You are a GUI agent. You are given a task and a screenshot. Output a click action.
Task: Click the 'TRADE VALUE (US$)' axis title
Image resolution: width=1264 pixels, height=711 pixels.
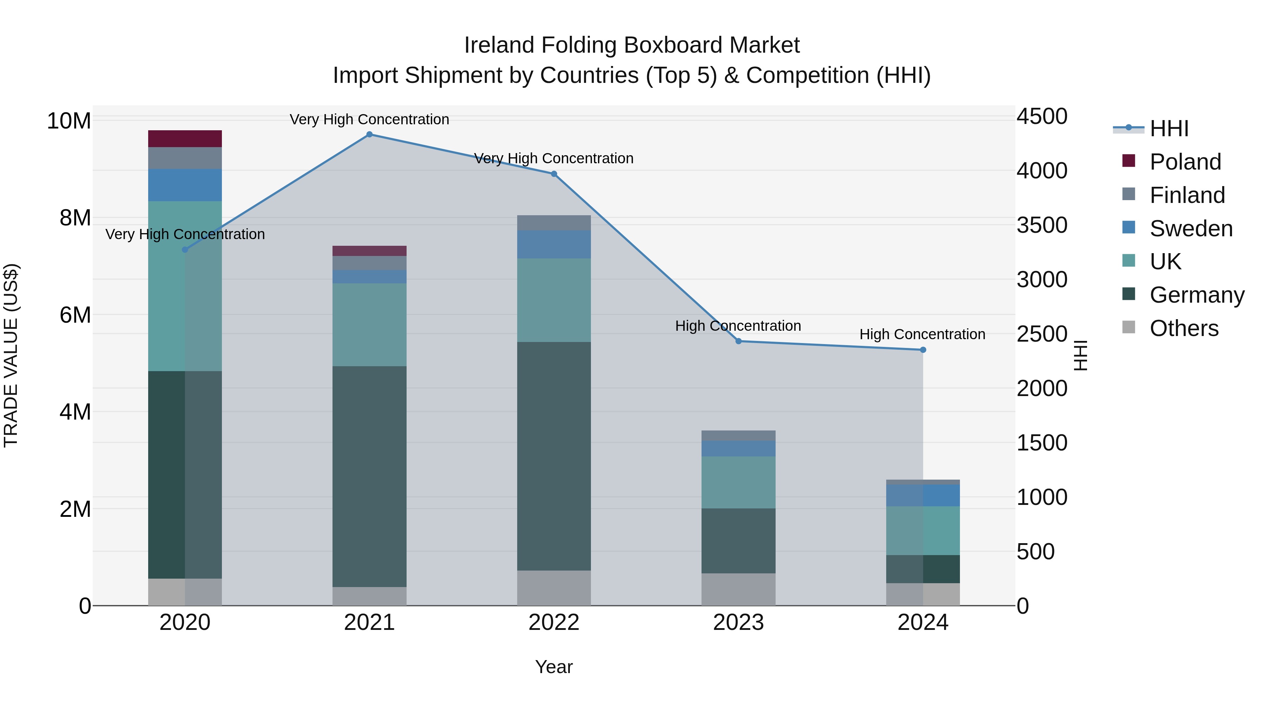click(11, 355)
